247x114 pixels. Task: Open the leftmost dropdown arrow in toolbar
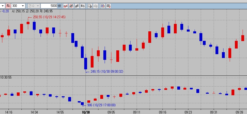2,6
